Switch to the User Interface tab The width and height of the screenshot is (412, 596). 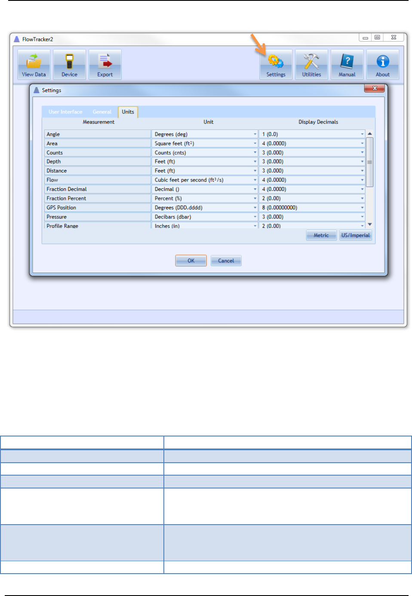[x=65, y=112]
